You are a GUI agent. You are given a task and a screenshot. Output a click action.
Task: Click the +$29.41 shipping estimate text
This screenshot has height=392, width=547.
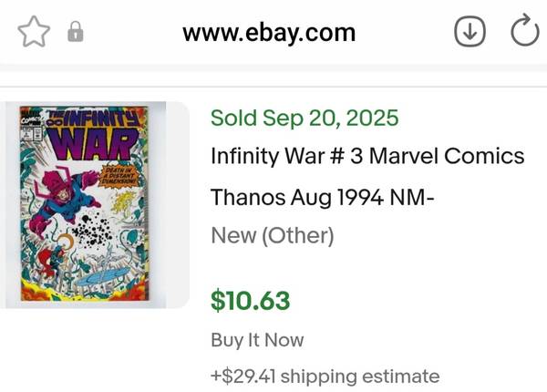[325, 376]
